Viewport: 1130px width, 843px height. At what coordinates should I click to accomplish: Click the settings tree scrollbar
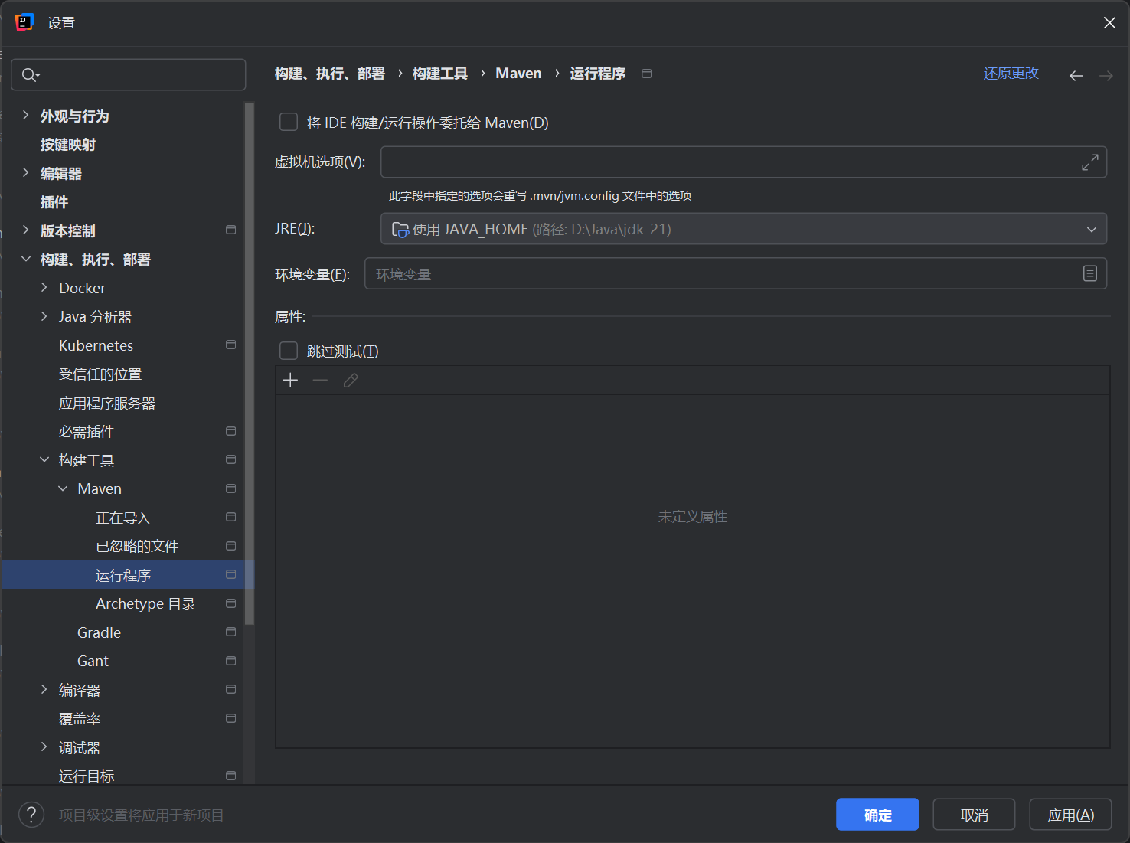(x=249, y=363)
